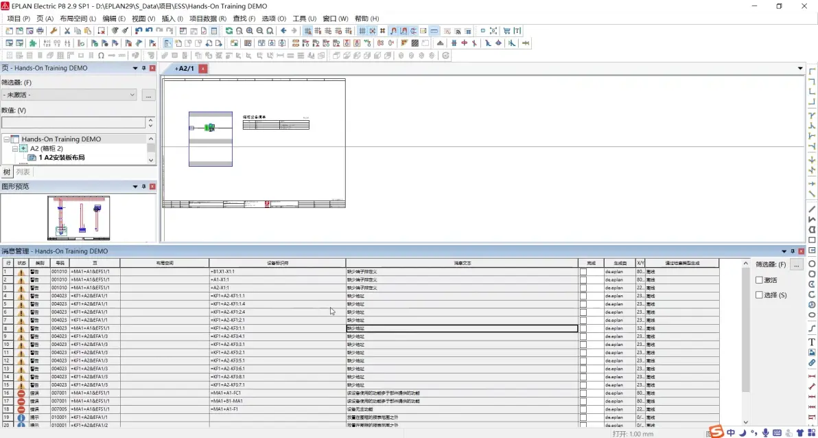Image resolution: width=818 pixels, height=438 pixels.
Task: Select the Rectangle drawing tool
Action: click(x=812, y=240)
